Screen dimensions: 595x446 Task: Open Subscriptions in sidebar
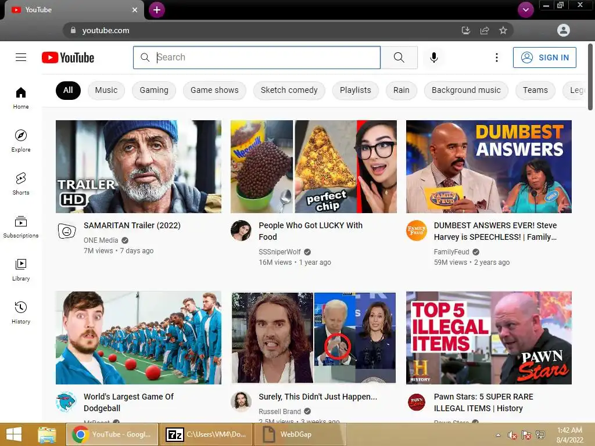tap(21, 227)
